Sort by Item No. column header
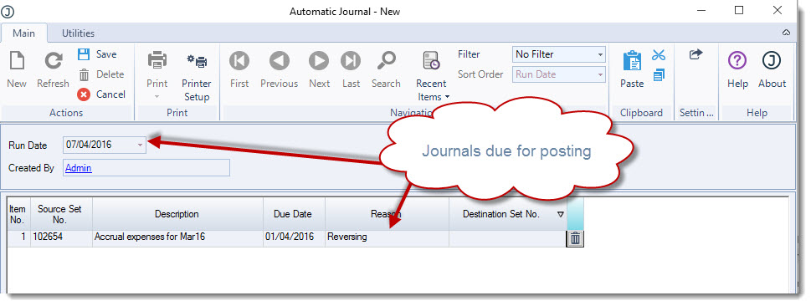The image size is (811, 306). click(18, 214)
